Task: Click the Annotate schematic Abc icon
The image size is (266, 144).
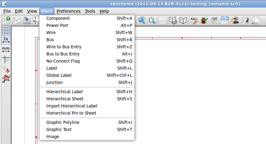Action: pos(194,20)
